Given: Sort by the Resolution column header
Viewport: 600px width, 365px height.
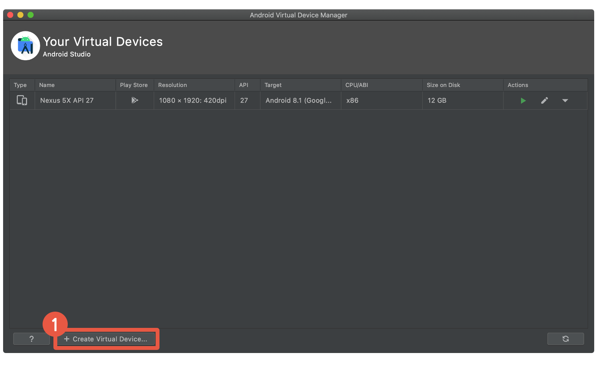Looking at the screenshot, I should pos(194,85).
